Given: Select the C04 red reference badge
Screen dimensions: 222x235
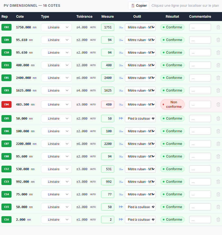Looking at the screenshot, I should (6, 104).
